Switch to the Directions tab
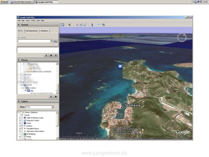 44,31
